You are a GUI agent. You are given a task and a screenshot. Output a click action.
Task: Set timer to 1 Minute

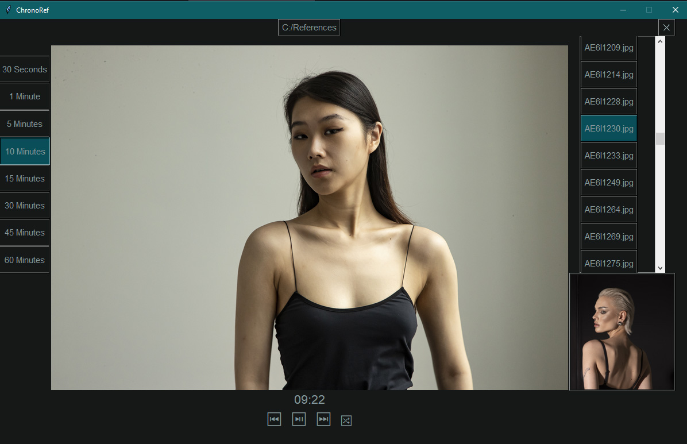click(x=25, y=96)
